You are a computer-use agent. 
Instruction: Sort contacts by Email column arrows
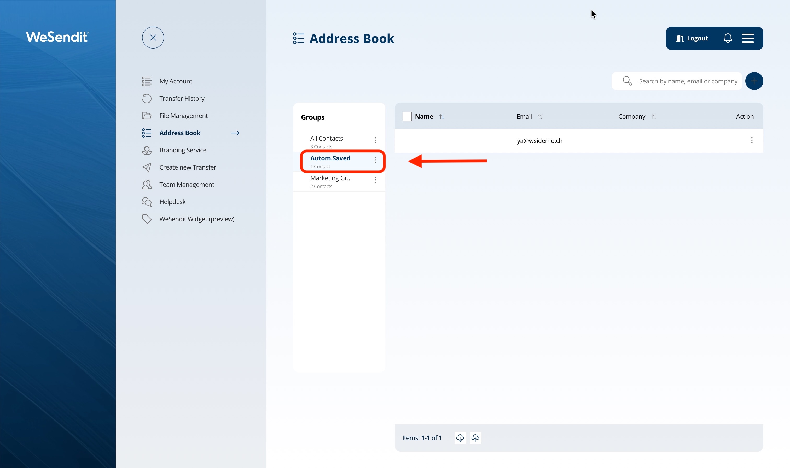540,117
